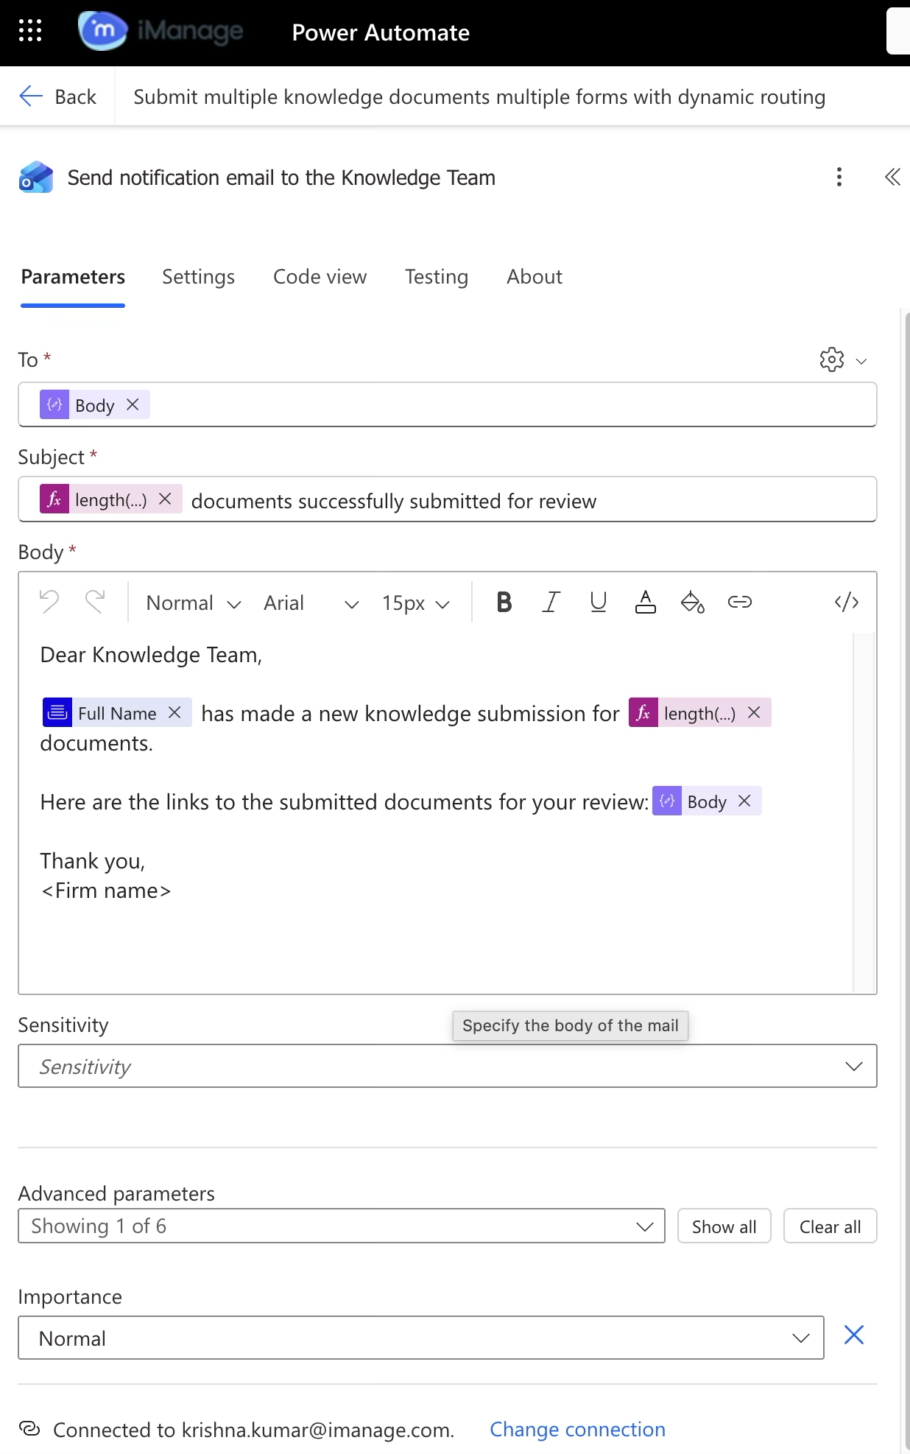The height and width of the screenshot is (1454, 910).
Task: Click the '<Firm name>' placeholder text
Action: (x=105, y=891)
